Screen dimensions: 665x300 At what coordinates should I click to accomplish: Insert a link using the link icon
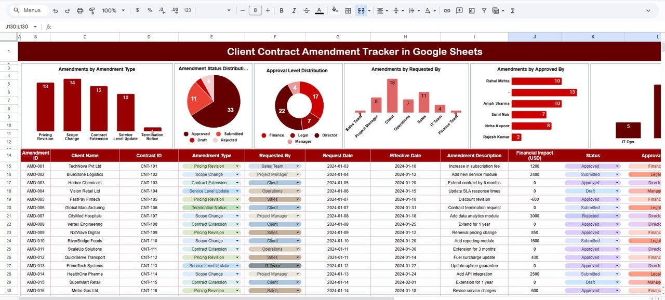pyautogui.click(x=446, y=10)
